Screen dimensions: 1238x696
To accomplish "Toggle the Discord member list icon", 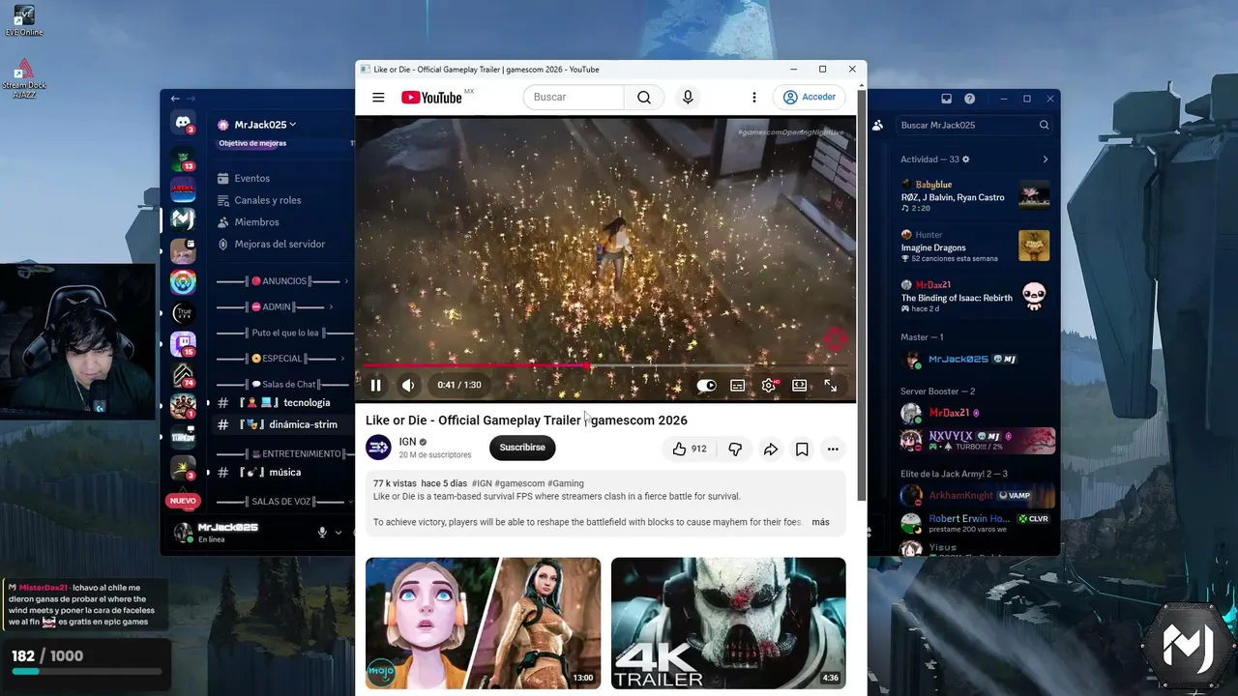I will coord(877,125).
